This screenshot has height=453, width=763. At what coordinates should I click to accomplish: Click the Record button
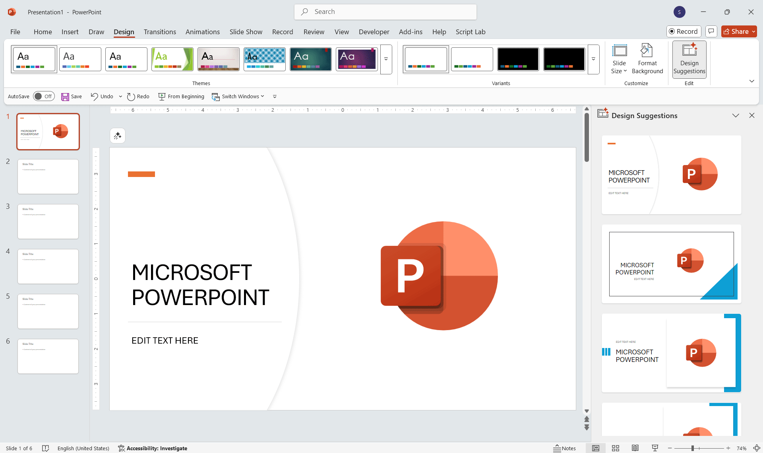click(x=684, y=31)
